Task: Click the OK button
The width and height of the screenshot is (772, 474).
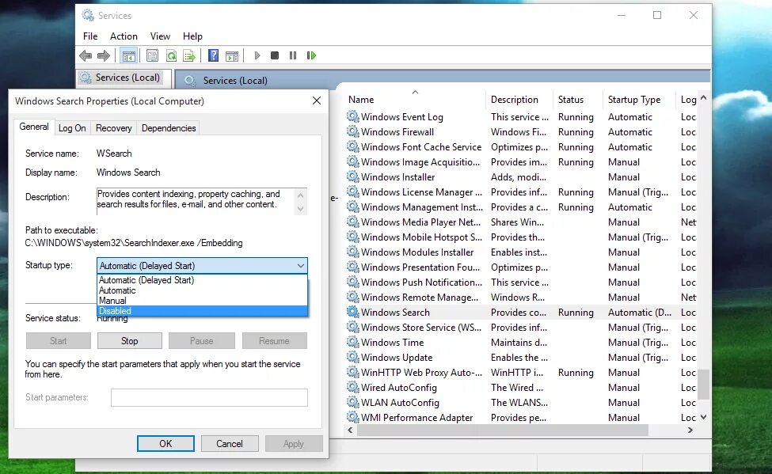Action: click(165, 443)
